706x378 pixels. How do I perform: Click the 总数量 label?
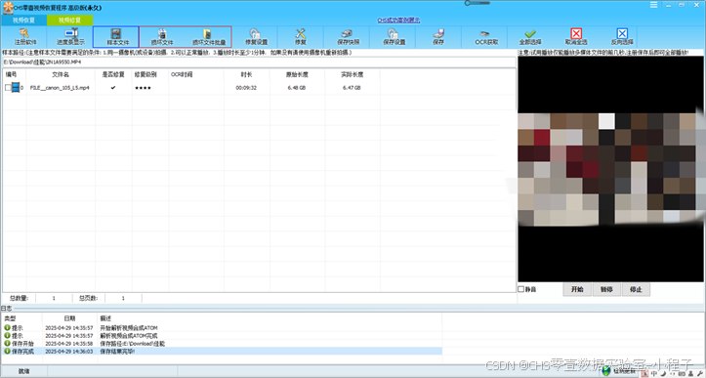19,298
